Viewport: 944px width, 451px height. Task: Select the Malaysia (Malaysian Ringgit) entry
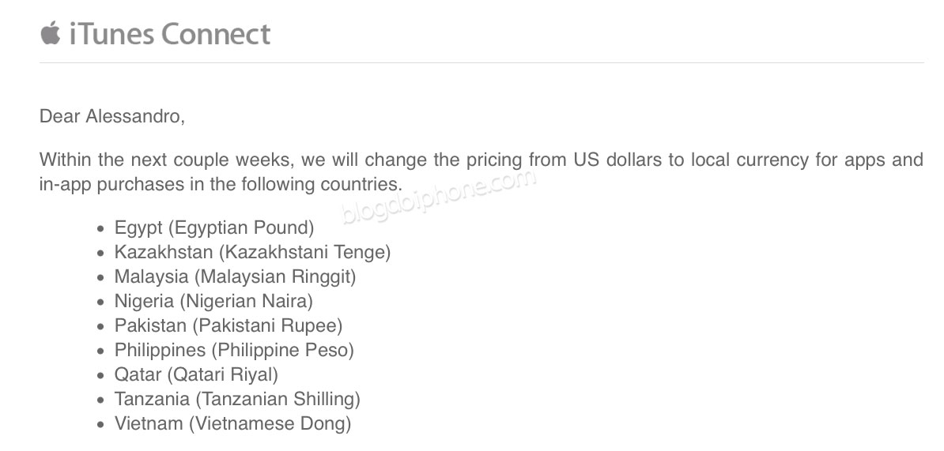[x=236, y=276]
